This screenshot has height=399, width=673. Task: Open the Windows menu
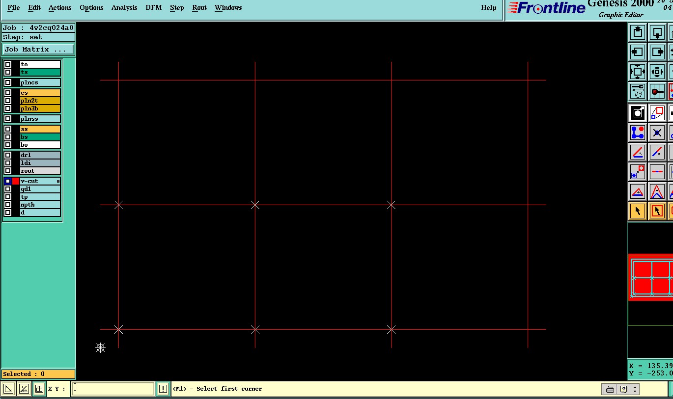coord(228,7)
